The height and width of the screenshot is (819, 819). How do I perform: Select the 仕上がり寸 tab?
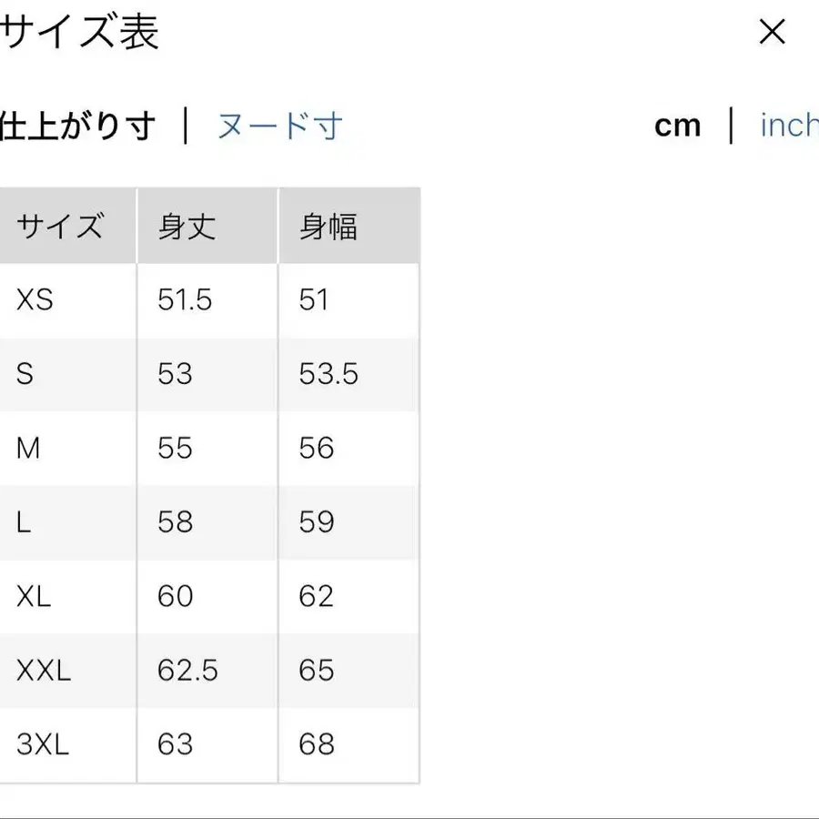[x=77, y=126]
